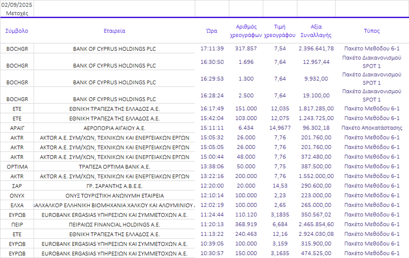This screenshot has width=409, height=258.
Task: Select the Τιμή χρεογράφου column header
Action: click(x=279, y=31)
